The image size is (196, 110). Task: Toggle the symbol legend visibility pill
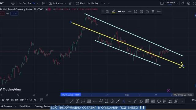click(48, 9)
